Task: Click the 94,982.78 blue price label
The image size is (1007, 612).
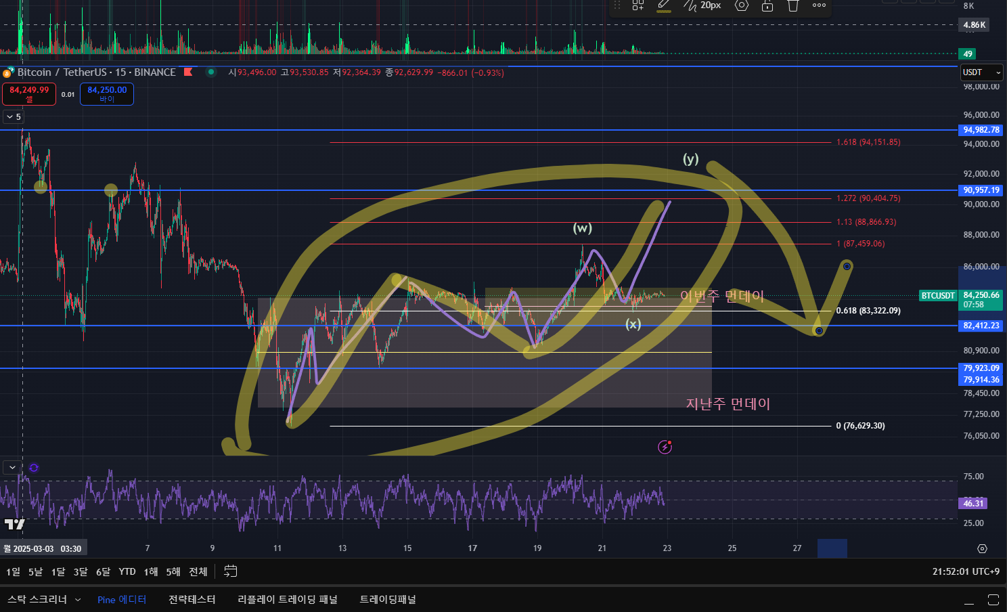Action: (x=981, y=130)
